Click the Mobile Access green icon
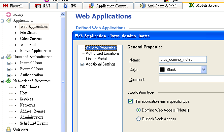This screenshot has height=132, width=224. coord(192,5)
